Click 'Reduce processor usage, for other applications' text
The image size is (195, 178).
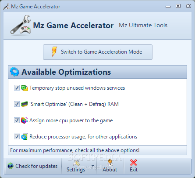pos(83,137)
